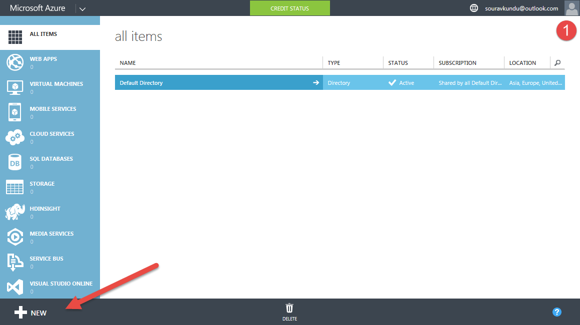Click the 'Shared by all Default Dir...' cell
This screenshot has height=325, width=580.
tap(469, 82)
